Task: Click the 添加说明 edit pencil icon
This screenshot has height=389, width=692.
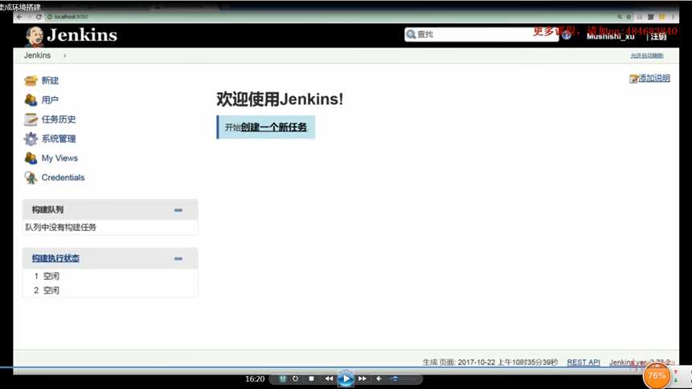Action: click(634, 79)
